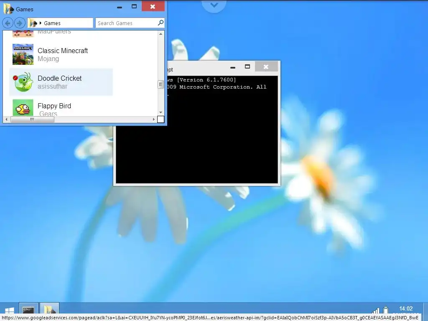The width and height of the screenshot is (428, 321).
Task: Click the search magnifier icon
Action: pyautogui.click(x=161, y=23)
